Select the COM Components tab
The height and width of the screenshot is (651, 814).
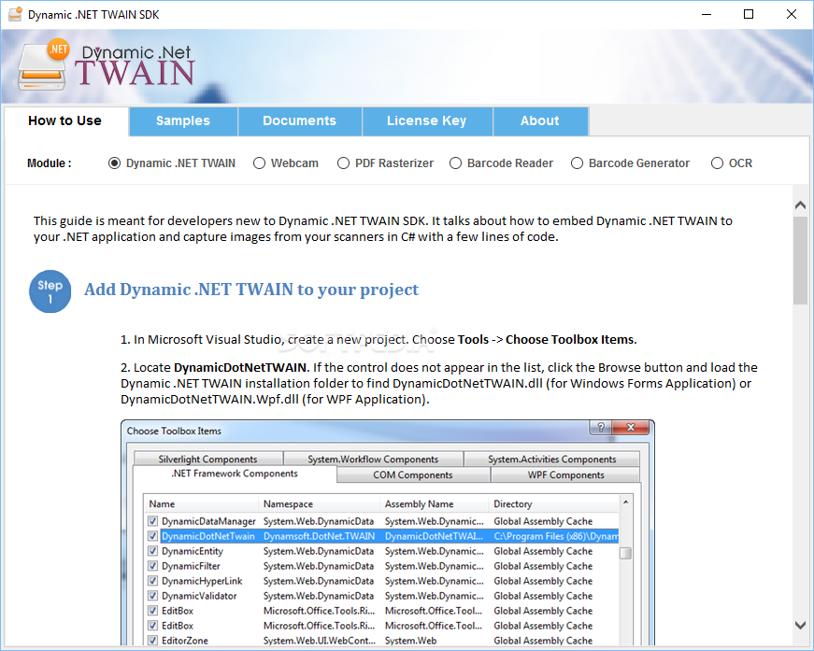[413, 474]
